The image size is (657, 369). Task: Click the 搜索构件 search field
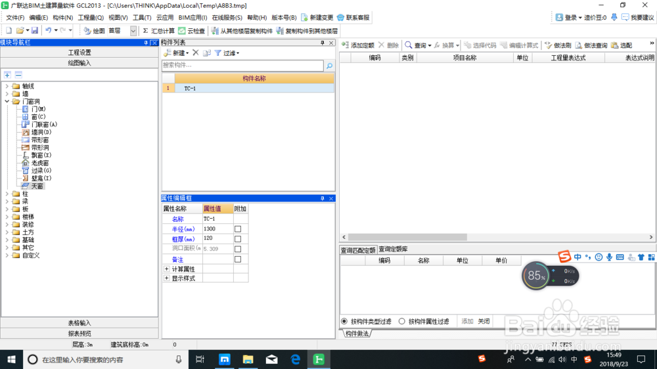242,66
